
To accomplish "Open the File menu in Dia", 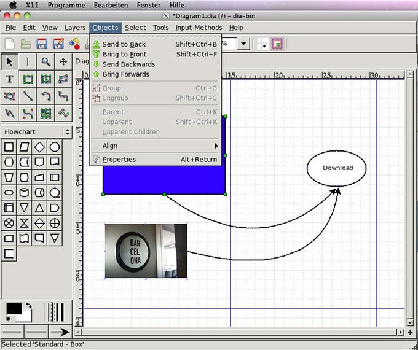I will tap(10, 28).
